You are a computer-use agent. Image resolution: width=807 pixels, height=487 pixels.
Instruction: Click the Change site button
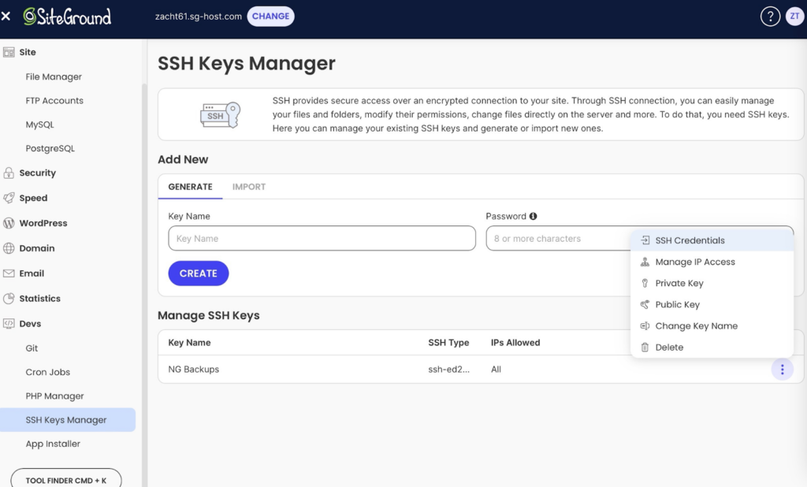(270, 17)
